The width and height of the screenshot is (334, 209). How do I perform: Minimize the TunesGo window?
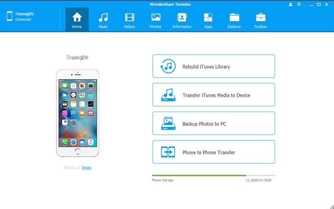[312, 4]
